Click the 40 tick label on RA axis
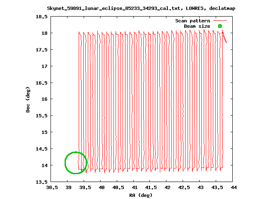The height and width of the screenshot is (199, 265). [101, 187]
